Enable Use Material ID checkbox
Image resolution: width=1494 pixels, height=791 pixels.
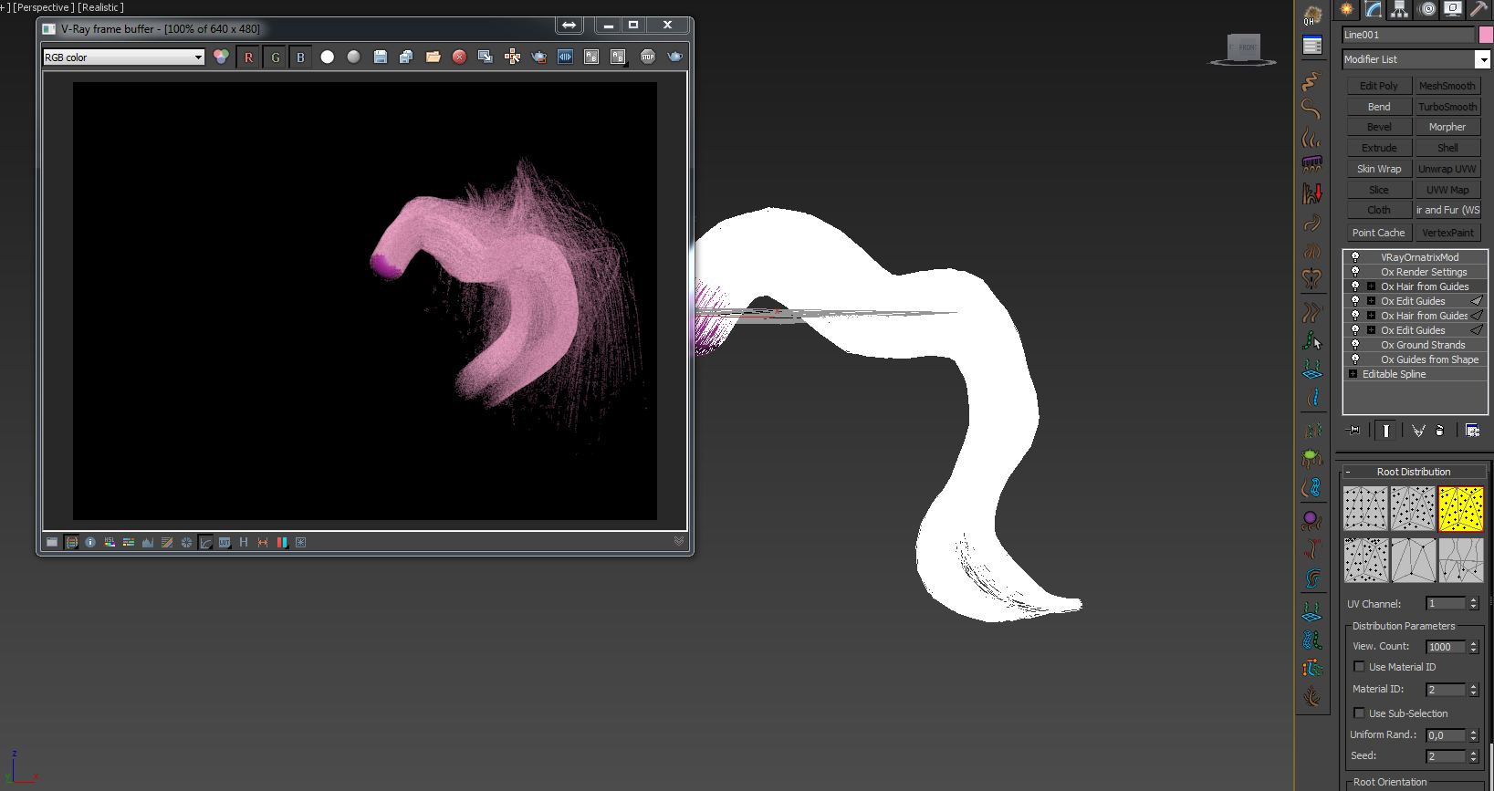(1359, 667)
